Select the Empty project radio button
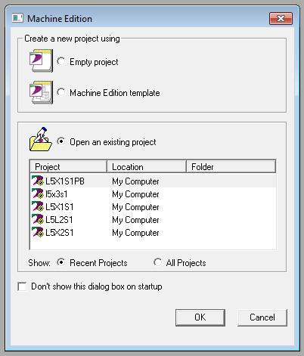The image size is (304, 356). (x=60, y=61)
